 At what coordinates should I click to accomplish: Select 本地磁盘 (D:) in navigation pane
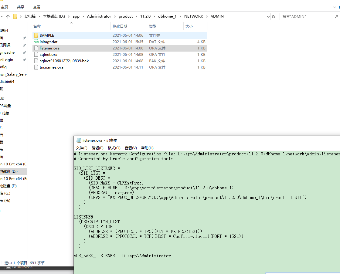[13, 171]
